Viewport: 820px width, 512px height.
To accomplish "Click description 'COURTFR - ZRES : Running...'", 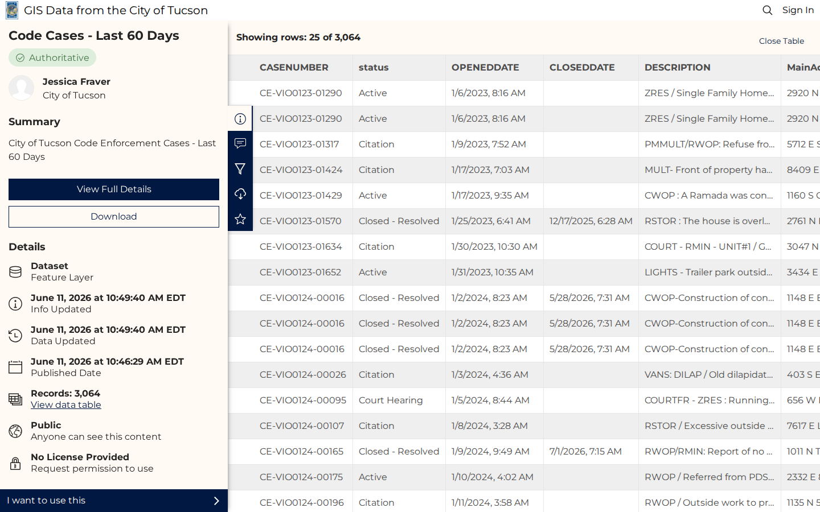I will point(710,400).
